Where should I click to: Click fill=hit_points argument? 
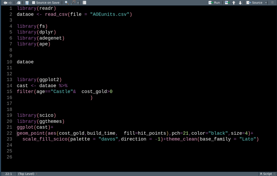(145, 133)
